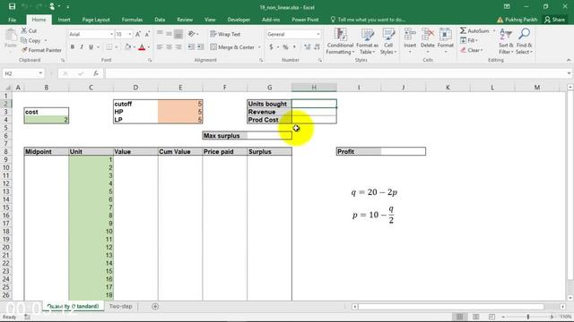Apply the accounting dollar format
This screenshot has height=322, width=574.
tap(271, 47)
